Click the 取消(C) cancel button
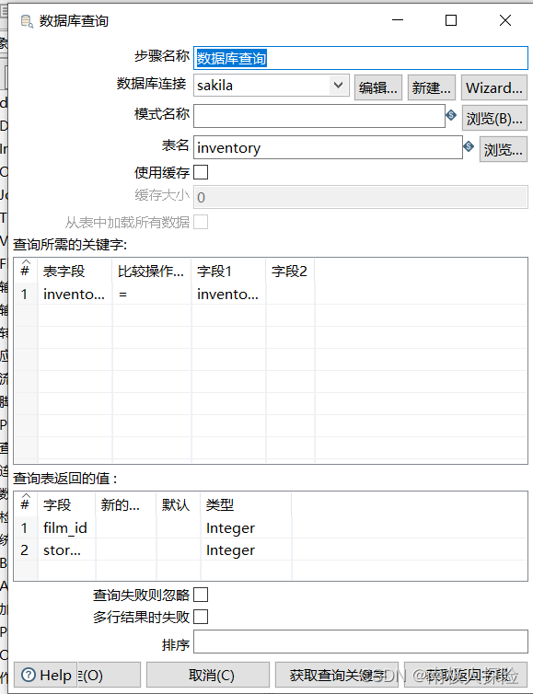Viewport: 533px width, 694px height. pyautogui.click(x=208, y=675)
